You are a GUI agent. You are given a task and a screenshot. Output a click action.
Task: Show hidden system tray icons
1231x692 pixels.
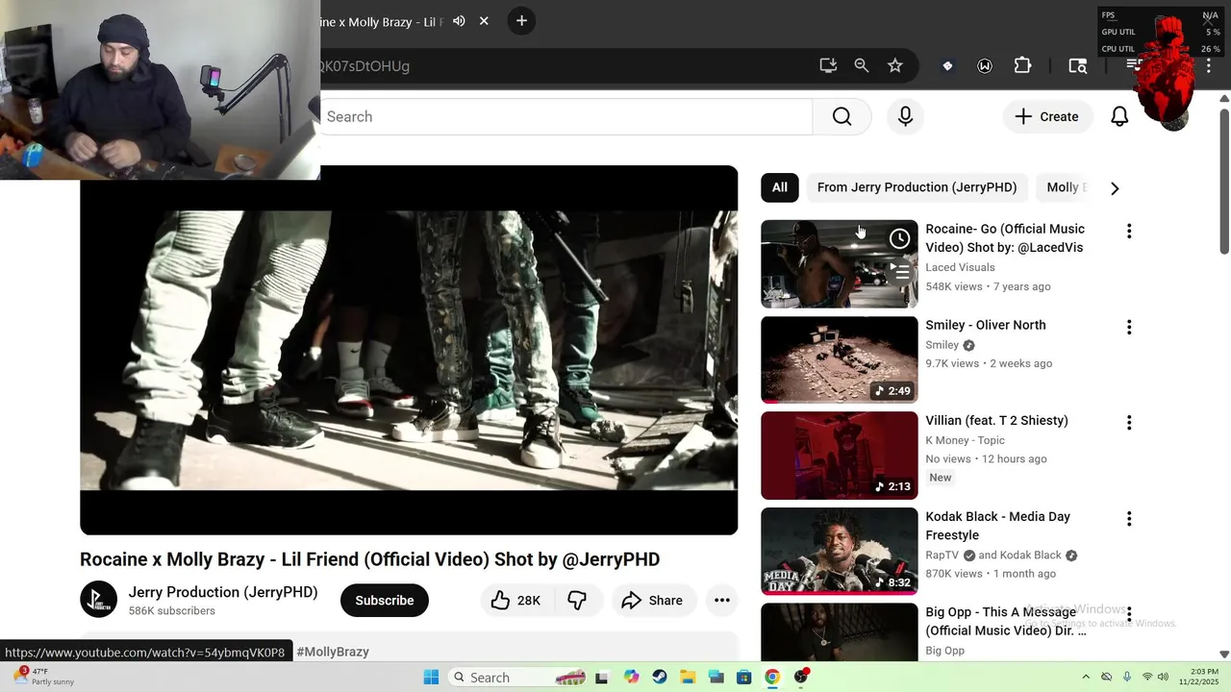click(x=1086, y=677)
